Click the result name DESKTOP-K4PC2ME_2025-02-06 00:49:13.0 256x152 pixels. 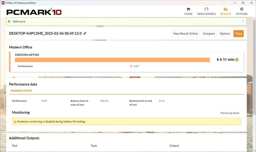click(45, 34)
